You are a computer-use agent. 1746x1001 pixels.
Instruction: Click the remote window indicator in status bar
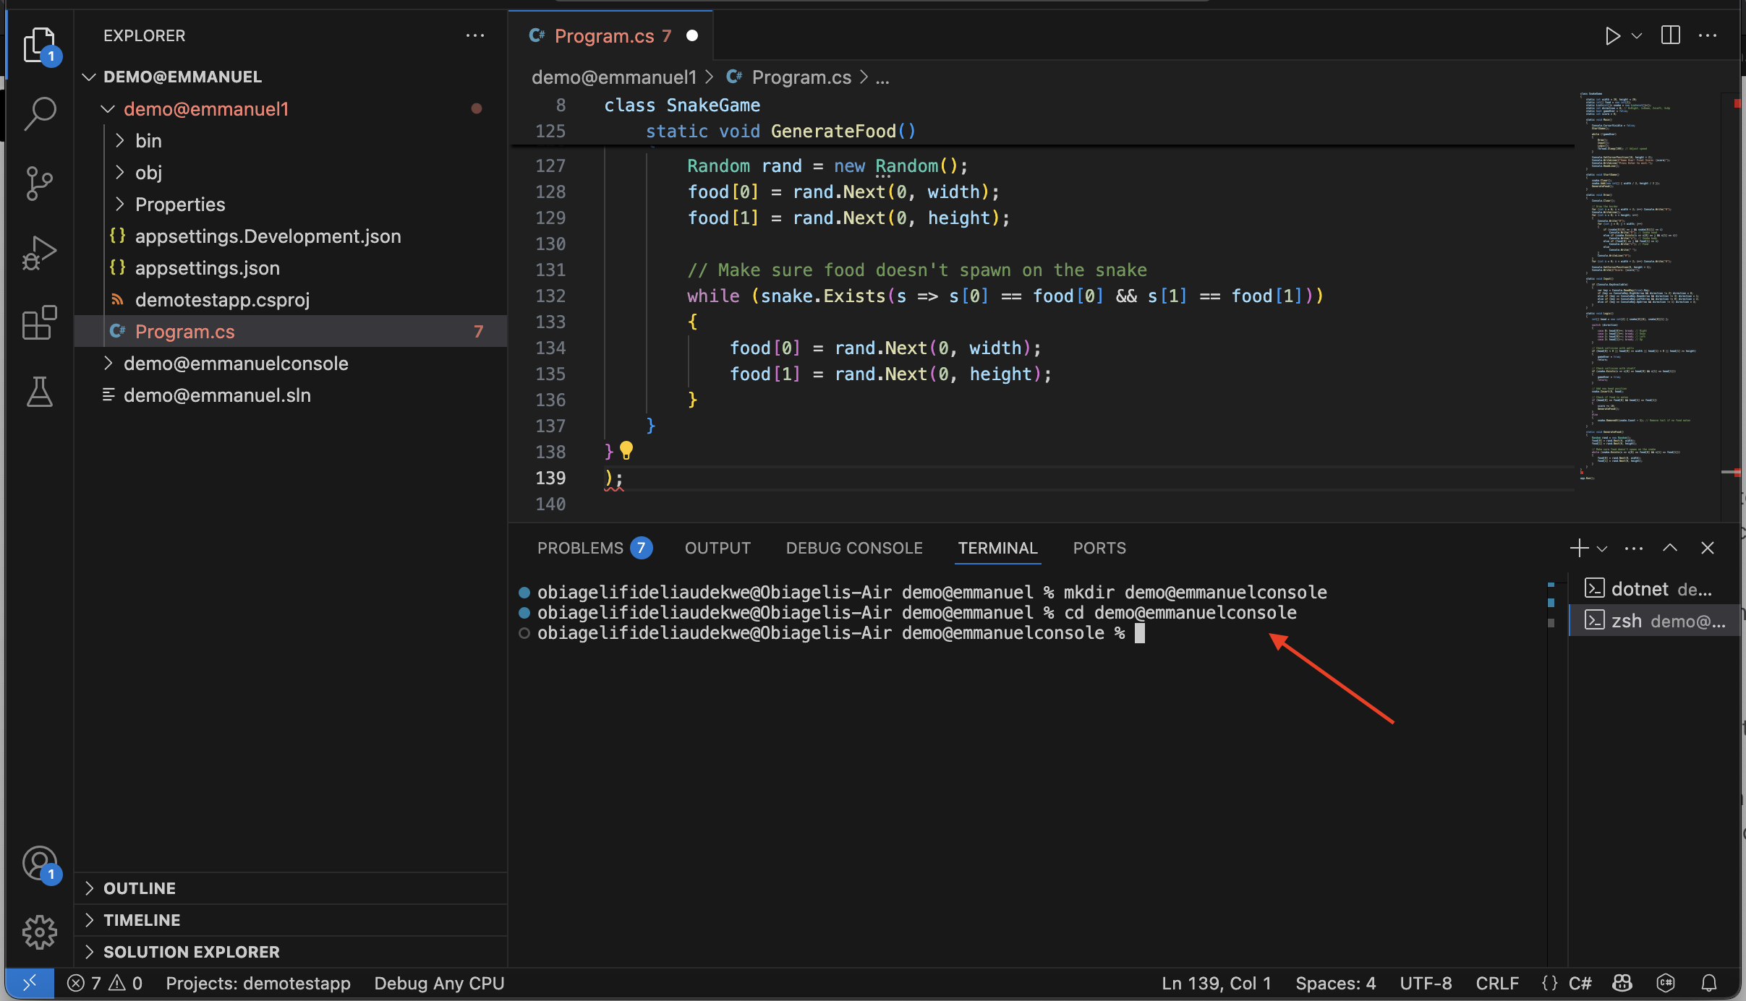(30, 983)
